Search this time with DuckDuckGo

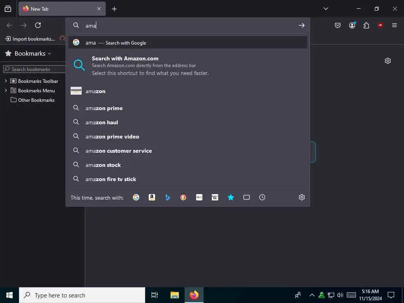coord(183,197)
